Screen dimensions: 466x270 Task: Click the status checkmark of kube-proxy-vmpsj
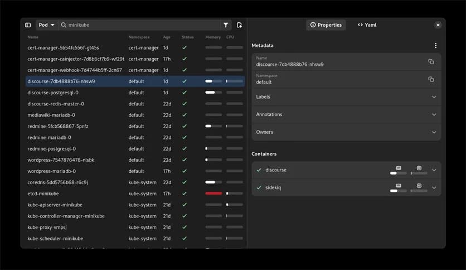click(185, 227)
